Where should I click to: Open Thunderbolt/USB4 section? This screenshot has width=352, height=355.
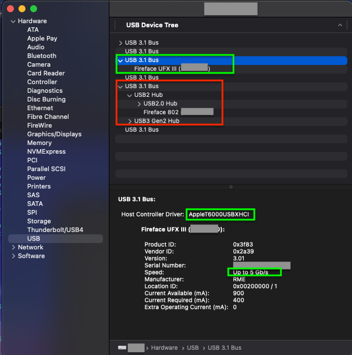(x=56, y=230)
